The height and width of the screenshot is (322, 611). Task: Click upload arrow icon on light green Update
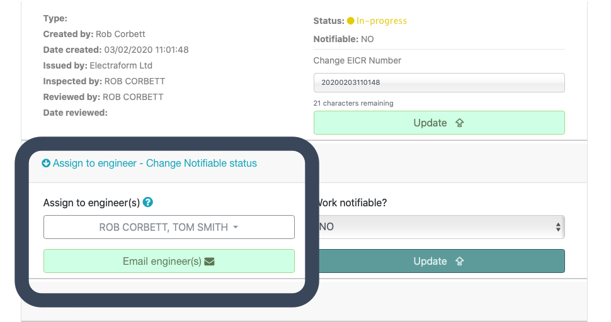459,123
